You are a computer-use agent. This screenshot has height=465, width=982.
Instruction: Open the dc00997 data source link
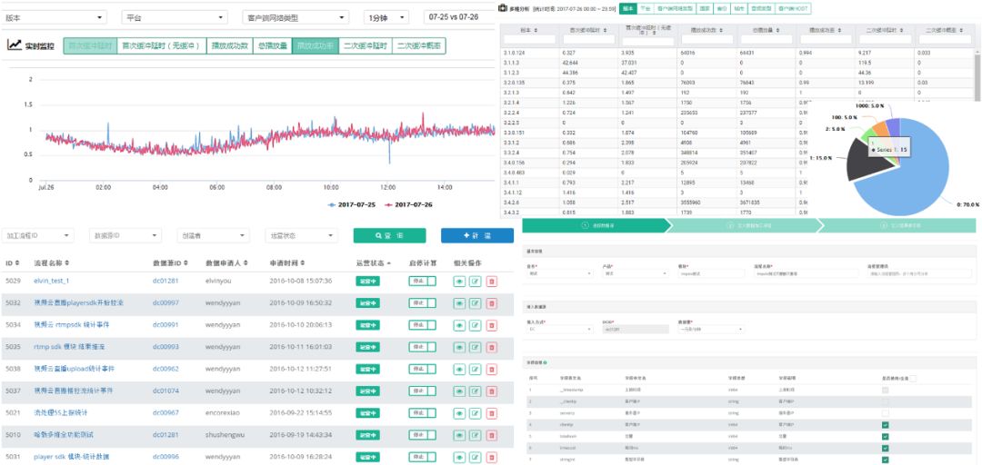tap(165, 302)
